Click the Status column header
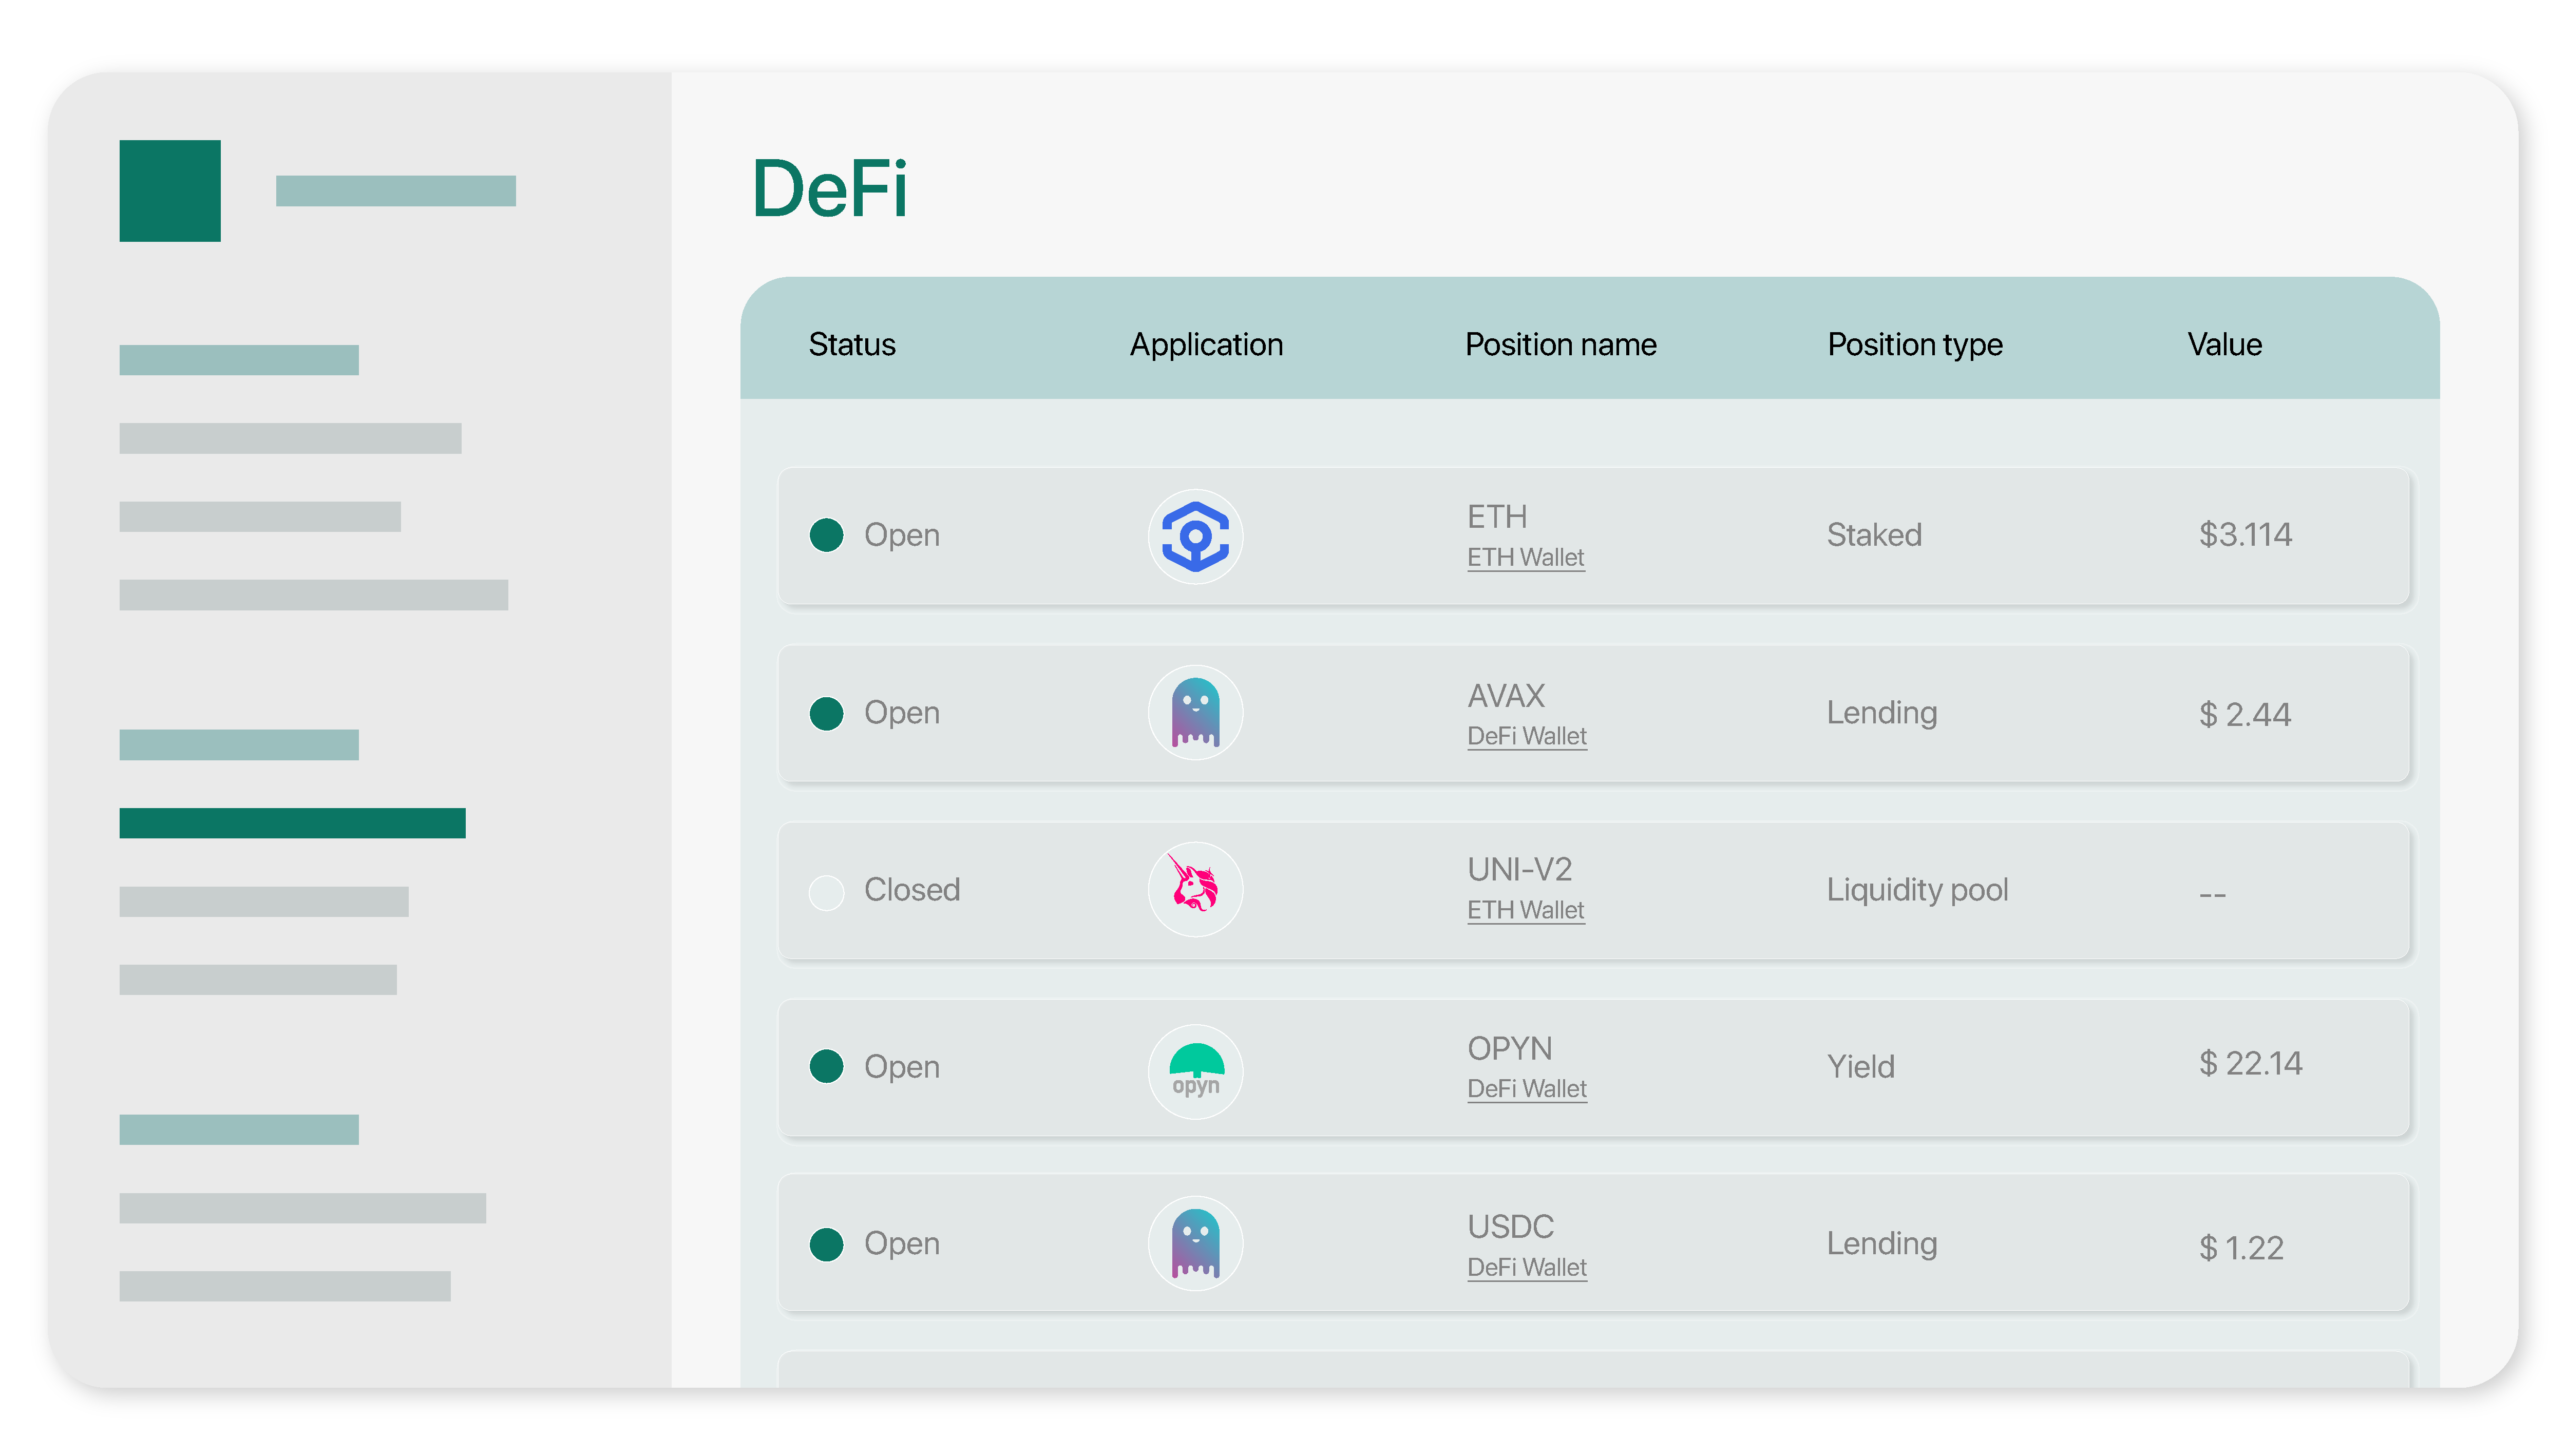2568x1456 pixels. [x=851, y=344]
